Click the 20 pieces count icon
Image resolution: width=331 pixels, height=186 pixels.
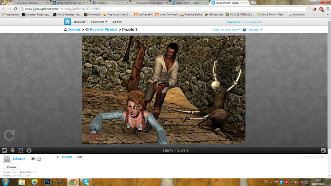pyautogui.click(x=39, y=159)
